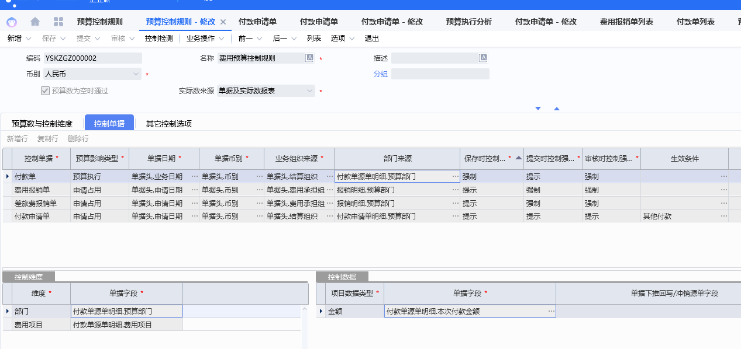Open ellipsis in 付款单 生效条件 cell
The width and height of the screenshot is (741, 349).
[724, 176]
